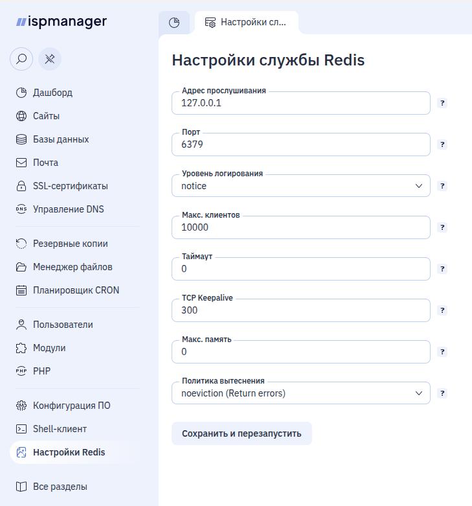Show help for Адрес прослушивания field

click(442, 103)
